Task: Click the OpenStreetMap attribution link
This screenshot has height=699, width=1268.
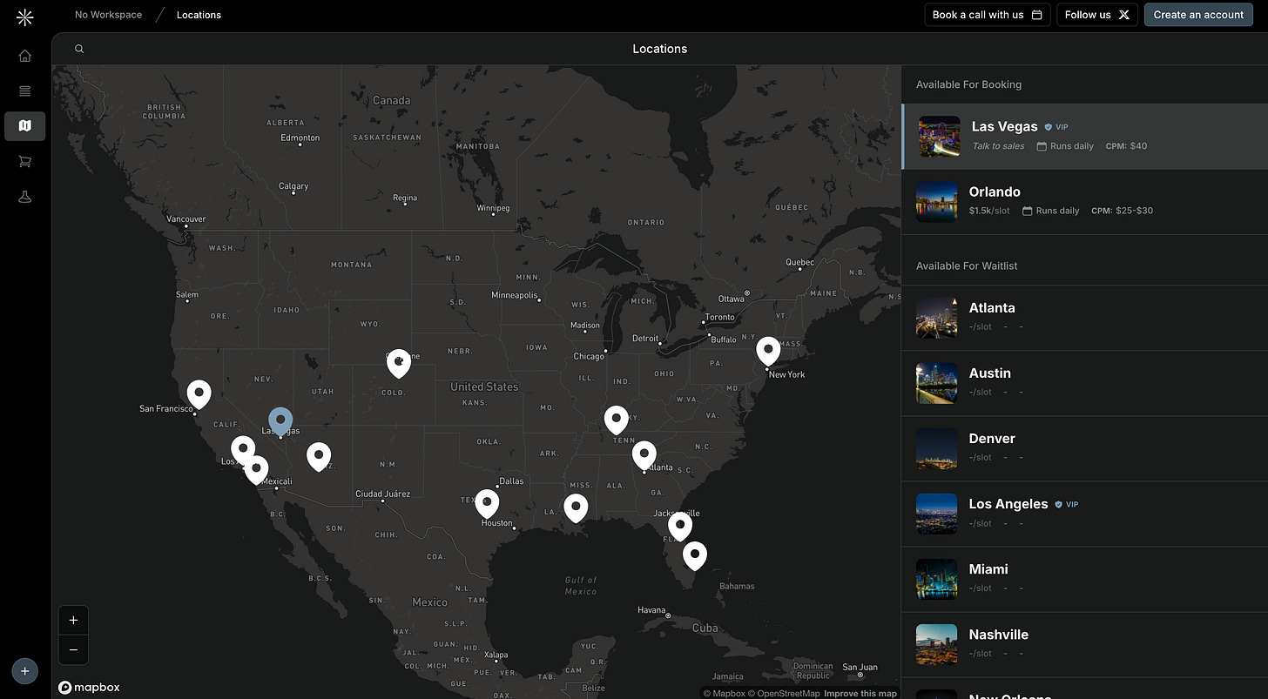Action: 785,694
